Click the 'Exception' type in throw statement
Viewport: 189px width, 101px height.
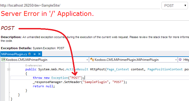pos(59,78)
